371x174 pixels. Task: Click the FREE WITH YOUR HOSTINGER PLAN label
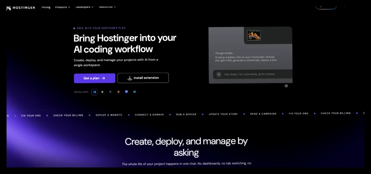[x=101, y=28]
